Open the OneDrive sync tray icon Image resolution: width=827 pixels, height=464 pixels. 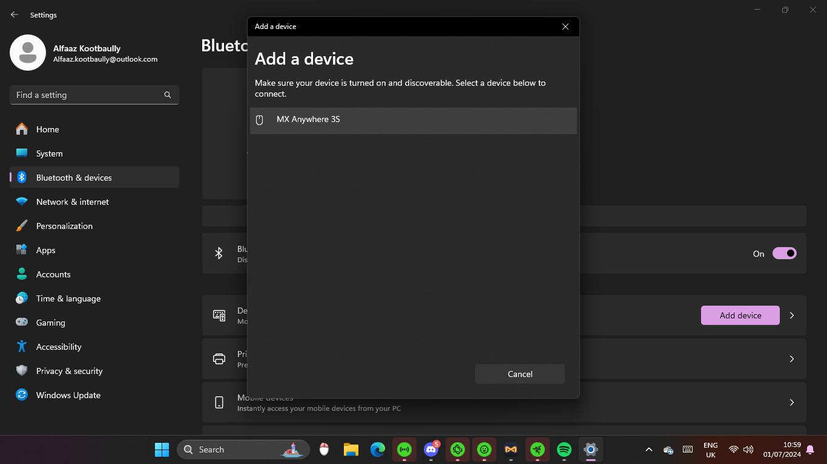point(668,449)
